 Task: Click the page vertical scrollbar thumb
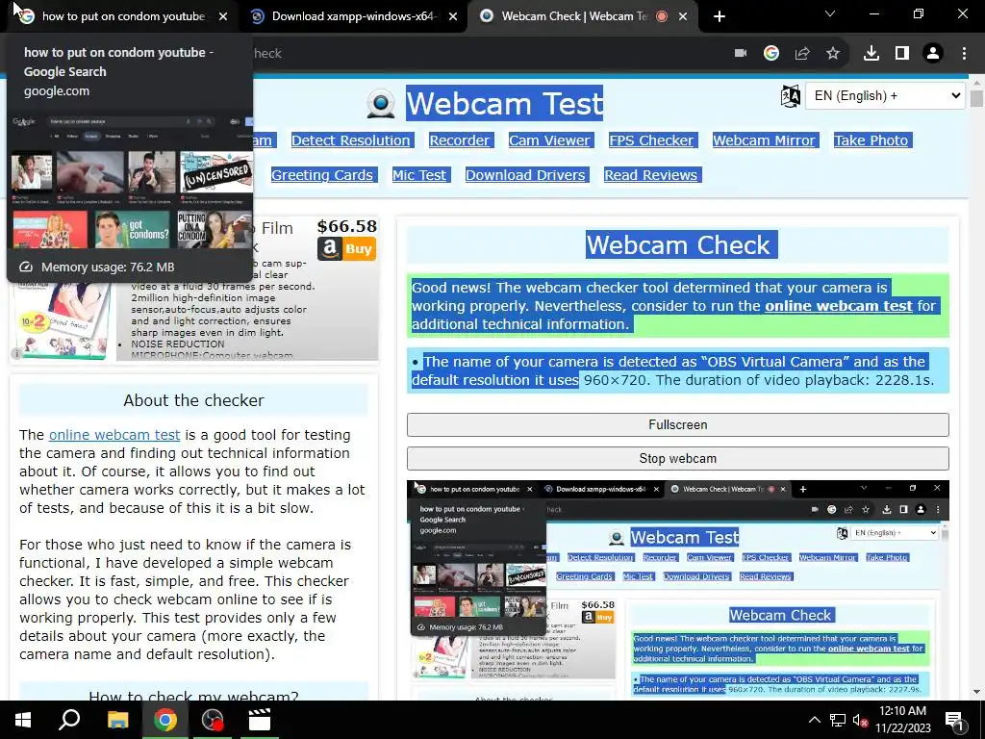976,98
